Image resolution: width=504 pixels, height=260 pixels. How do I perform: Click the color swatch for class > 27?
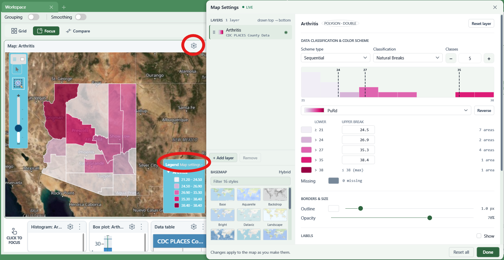click(x=306, y=150)
